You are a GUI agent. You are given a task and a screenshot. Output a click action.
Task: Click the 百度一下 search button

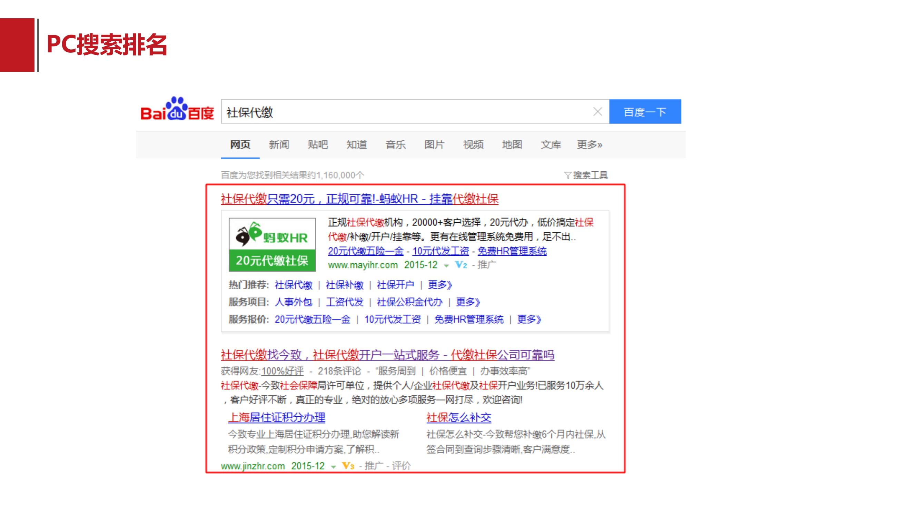pyautogui.click(x=645, y=112)
